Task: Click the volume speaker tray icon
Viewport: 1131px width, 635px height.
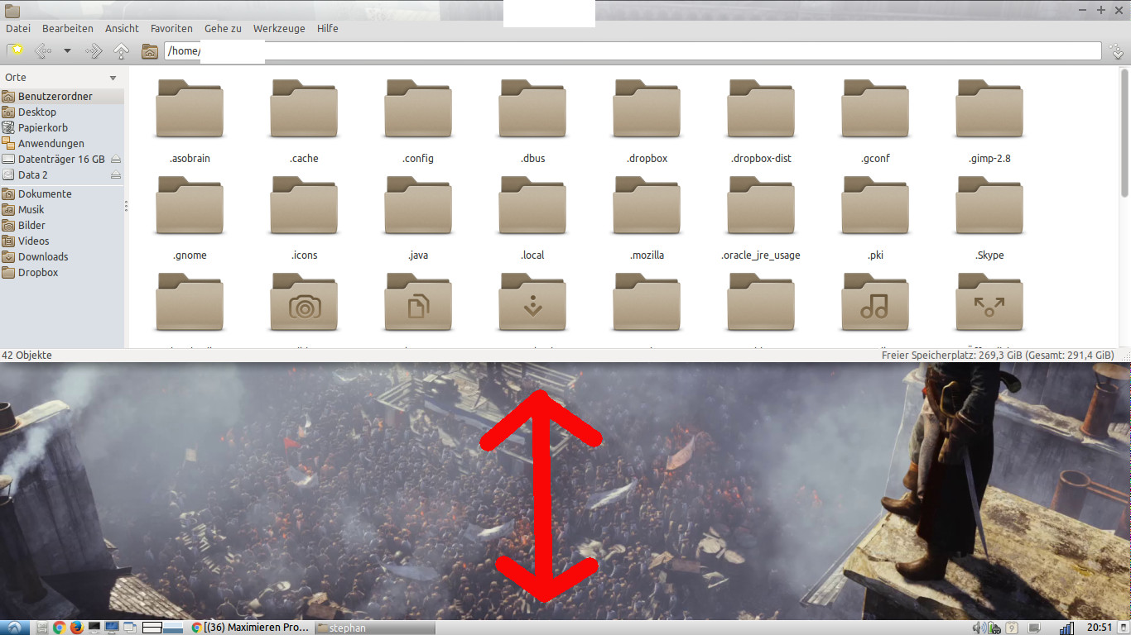Action: pos(978,628)
